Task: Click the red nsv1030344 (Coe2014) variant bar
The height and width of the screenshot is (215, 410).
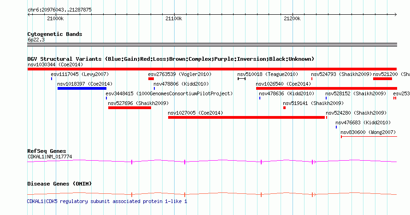Action: point(212,69)
